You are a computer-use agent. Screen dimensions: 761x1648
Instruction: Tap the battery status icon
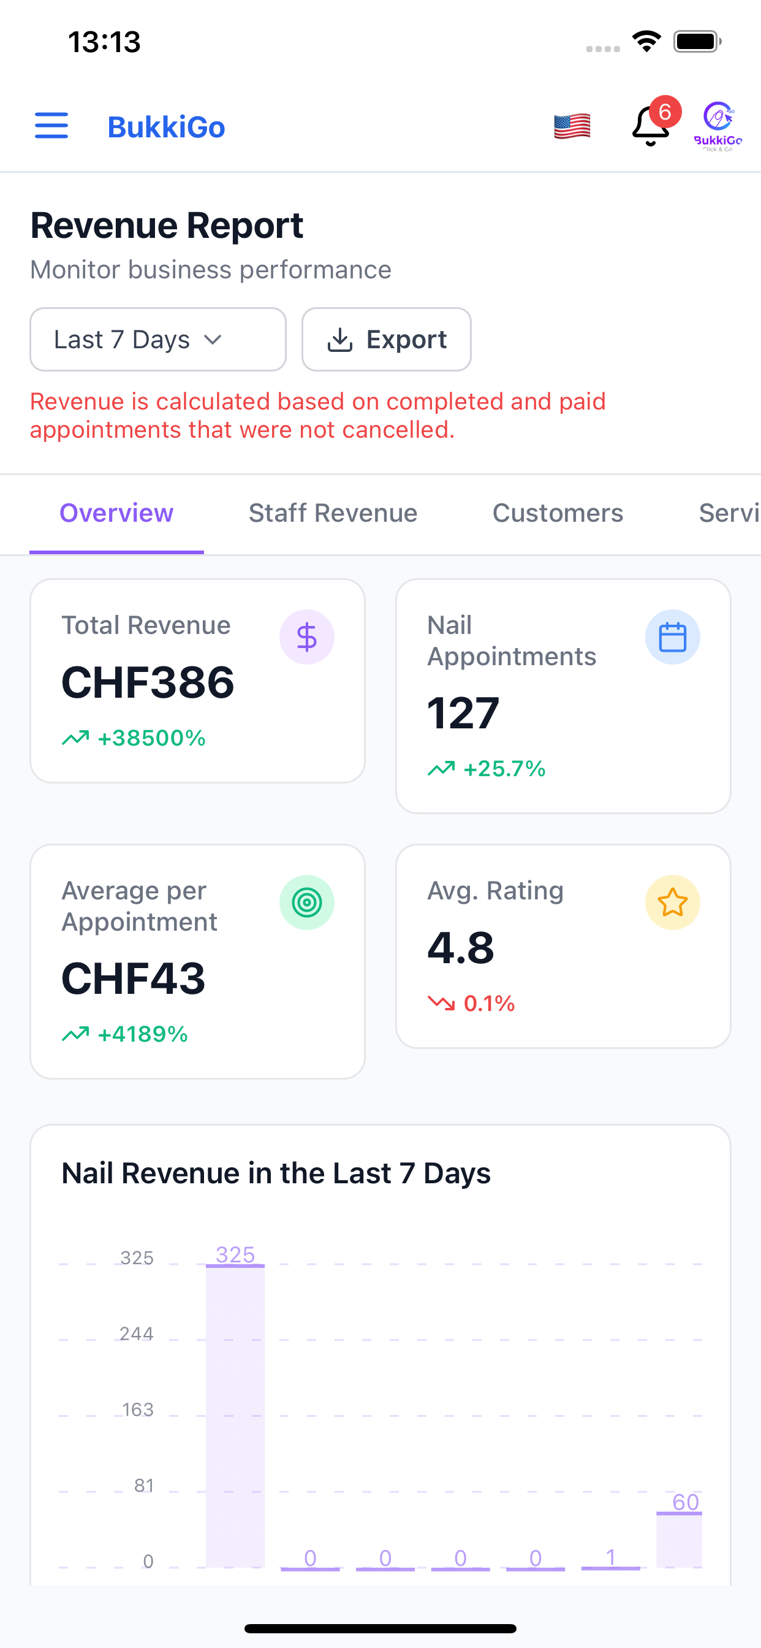click(x=698, y=42)
